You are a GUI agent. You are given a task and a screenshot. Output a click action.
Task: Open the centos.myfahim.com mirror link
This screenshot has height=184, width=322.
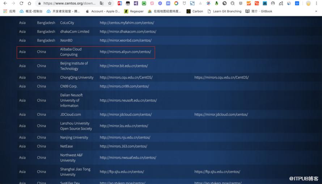(x=127, y=23)
